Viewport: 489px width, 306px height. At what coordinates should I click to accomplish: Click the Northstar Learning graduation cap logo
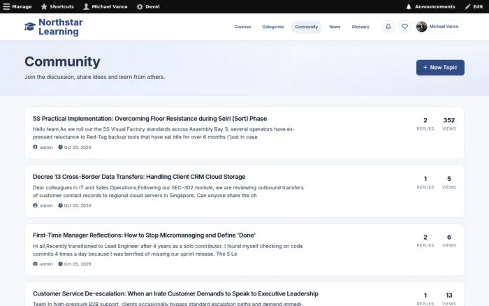[30, 27]
